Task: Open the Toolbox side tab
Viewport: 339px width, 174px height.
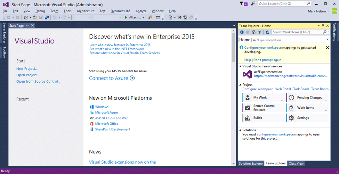Action: (4, 52)
